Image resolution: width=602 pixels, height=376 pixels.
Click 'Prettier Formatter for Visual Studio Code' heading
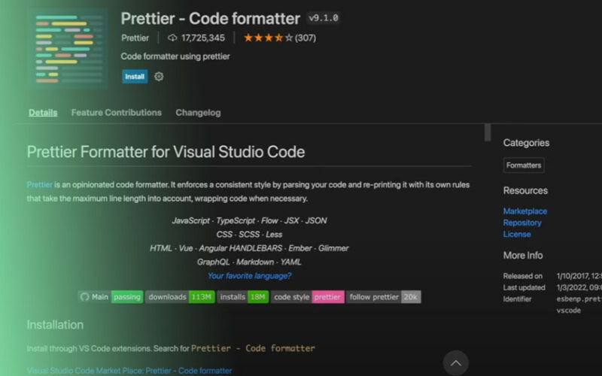(166, 152)
